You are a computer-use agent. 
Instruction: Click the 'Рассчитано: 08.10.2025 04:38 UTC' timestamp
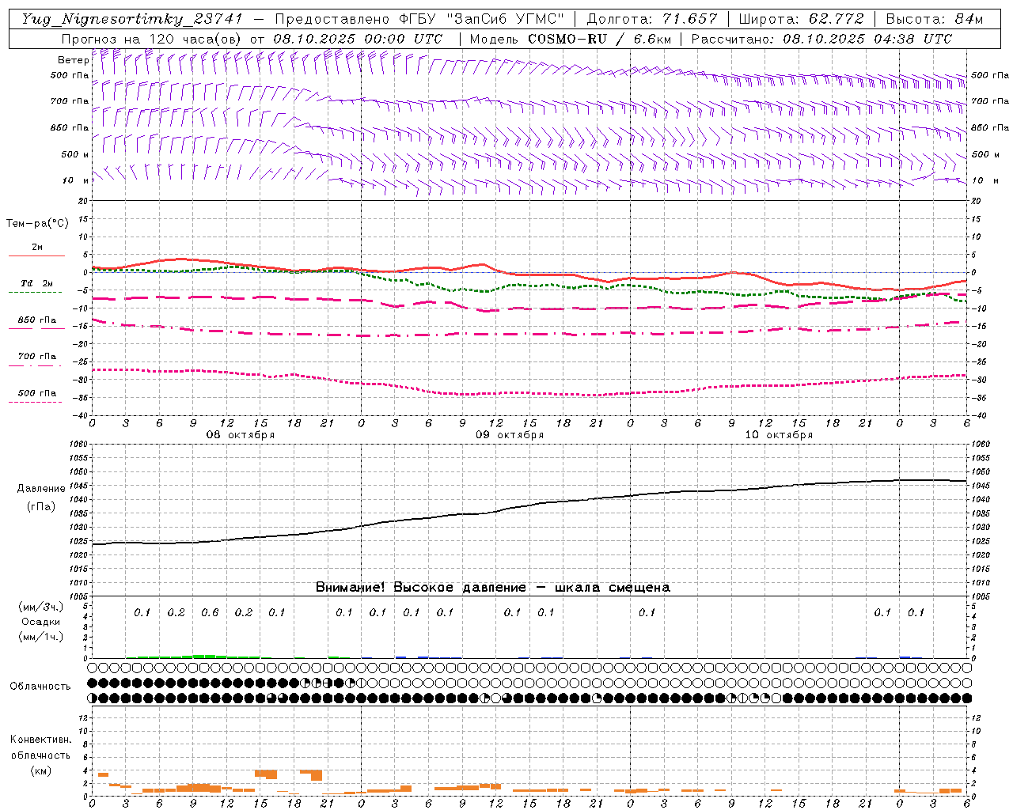coord(821,39)
